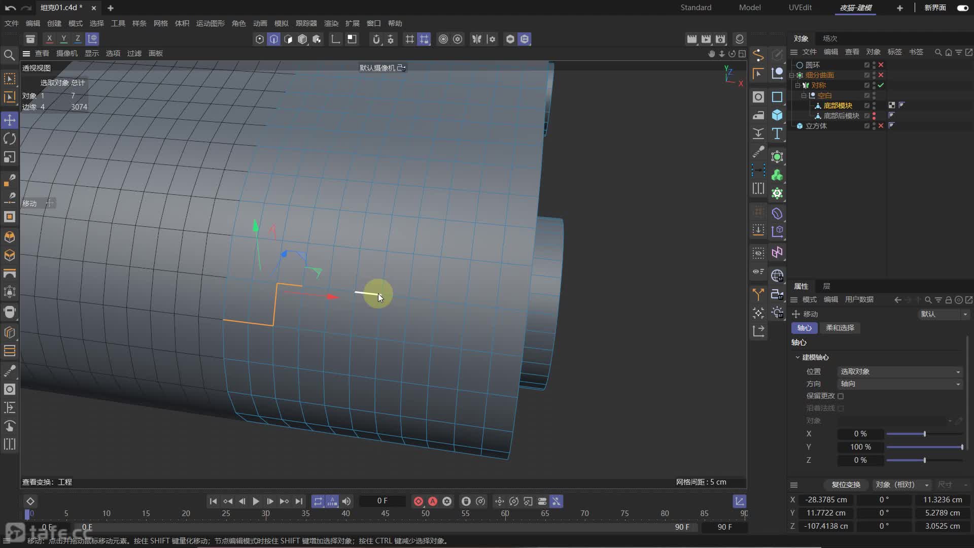
Task: Click the Text spline T icon
Action: pos(777,134)
